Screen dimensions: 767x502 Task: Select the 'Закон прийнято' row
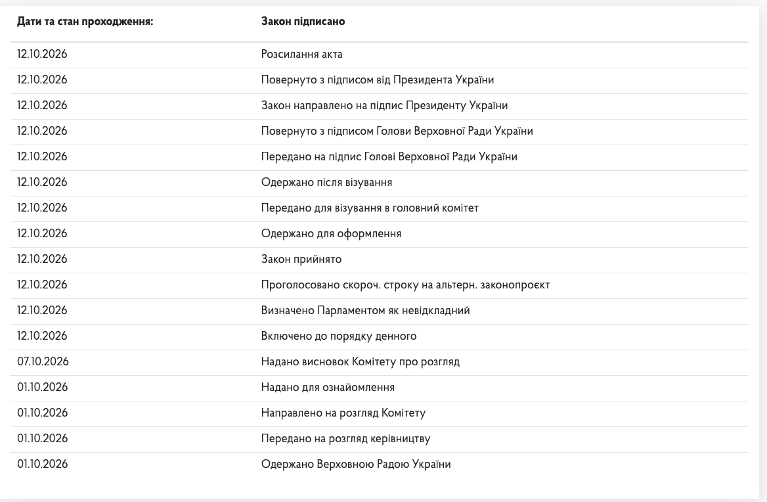(x=380, y=260)
